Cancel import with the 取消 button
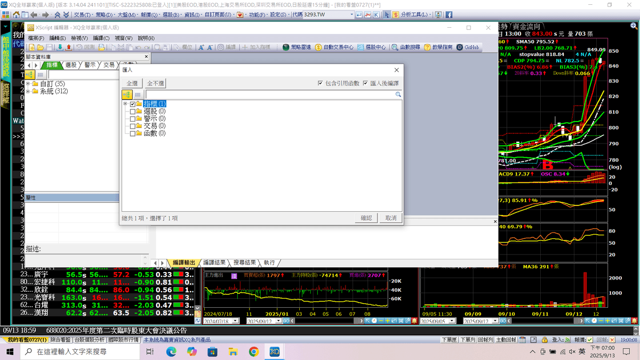The image size is (640, 360). (x=391, y=218)
